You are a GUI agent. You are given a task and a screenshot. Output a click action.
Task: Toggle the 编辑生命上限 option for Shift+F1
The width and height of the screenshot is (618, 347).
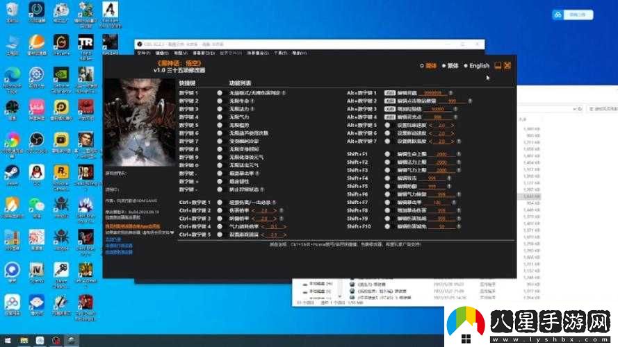[387, 154]
